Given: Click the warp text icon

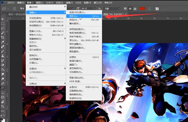Looking at the screenshot, I should click(x=149, y=9).
